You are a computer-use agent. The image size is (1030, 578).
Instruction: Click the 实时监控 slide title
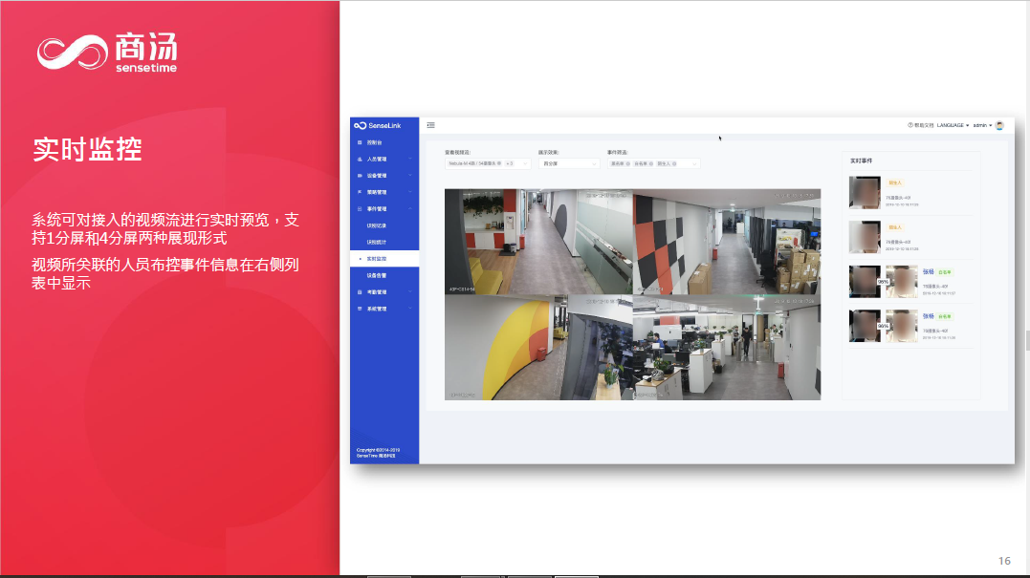(x=87, y=150)
